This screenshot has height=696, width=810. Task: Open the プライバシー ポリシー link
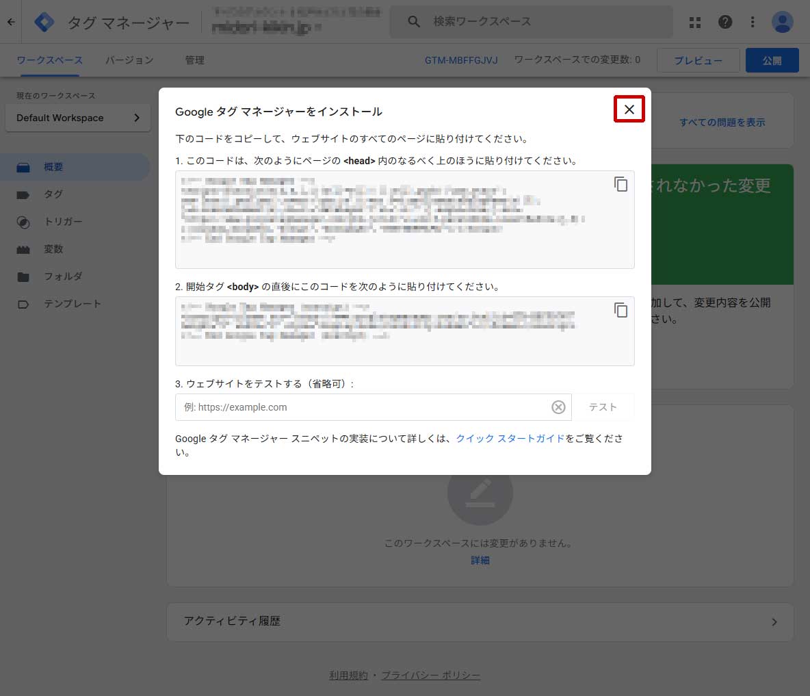pos(431,675)
